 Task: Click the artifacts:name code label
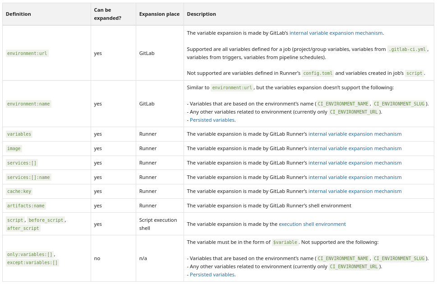[26, 206]
